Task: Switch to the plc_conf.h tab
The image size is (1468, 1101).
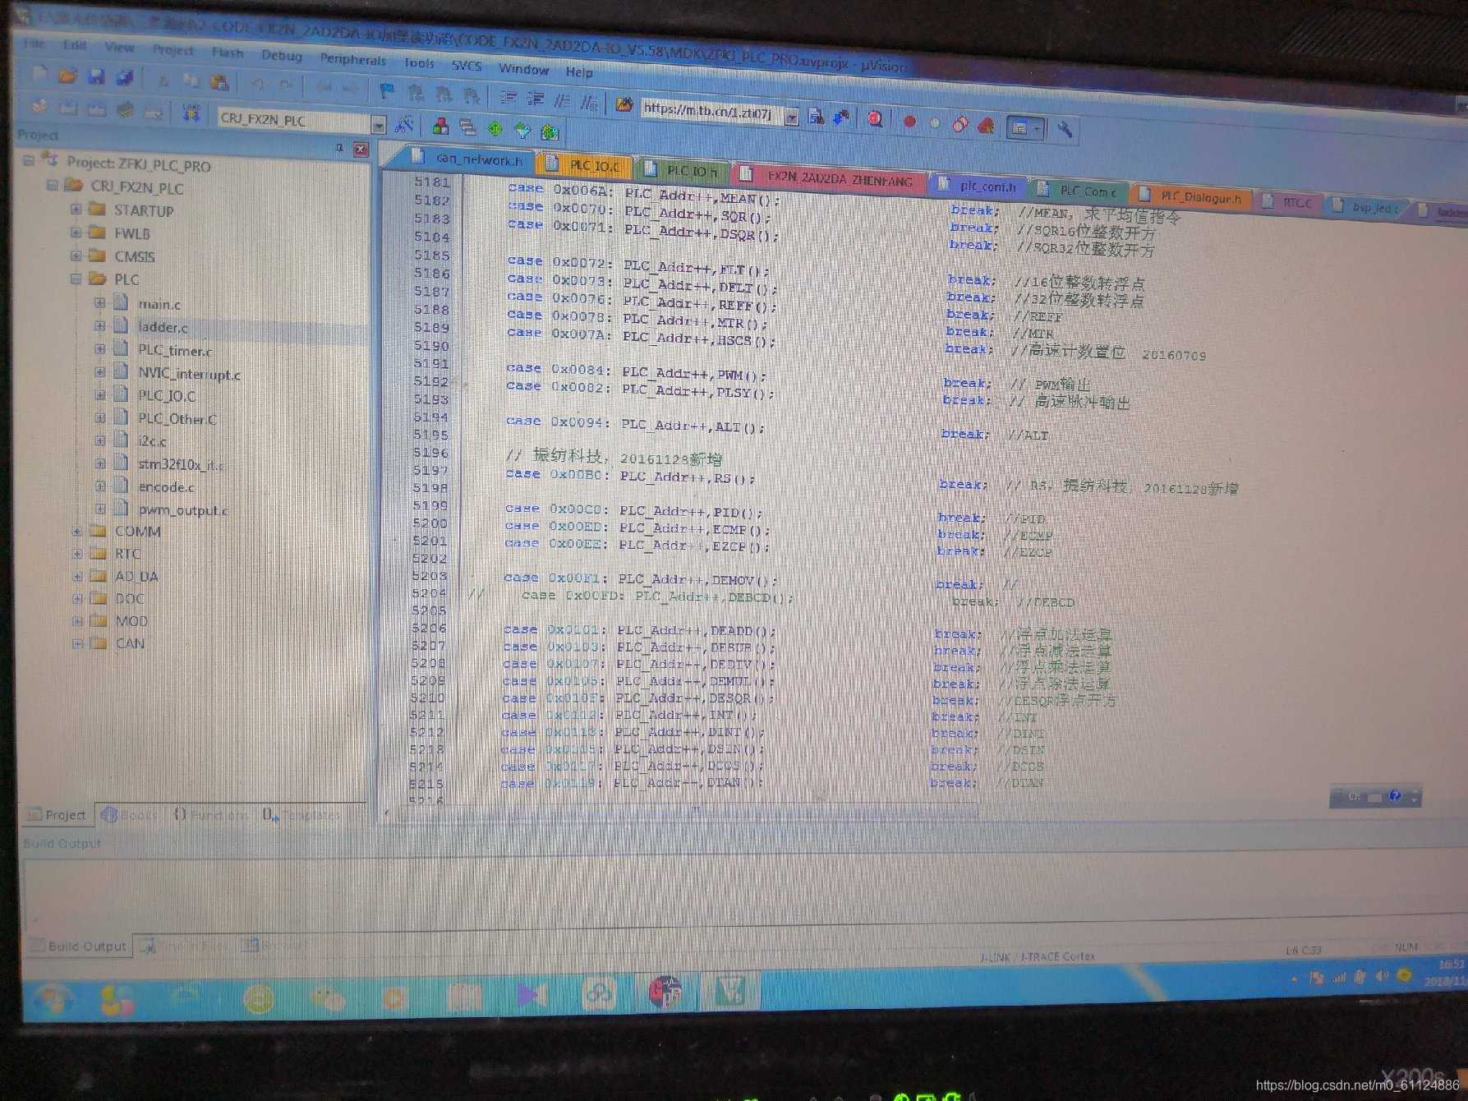Action: [978, 187]
